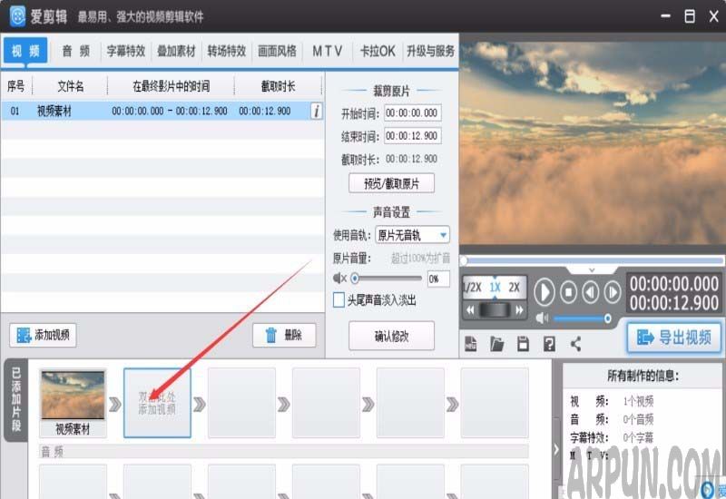Select the 视频素材 thumbnail clip

[73, 403]
